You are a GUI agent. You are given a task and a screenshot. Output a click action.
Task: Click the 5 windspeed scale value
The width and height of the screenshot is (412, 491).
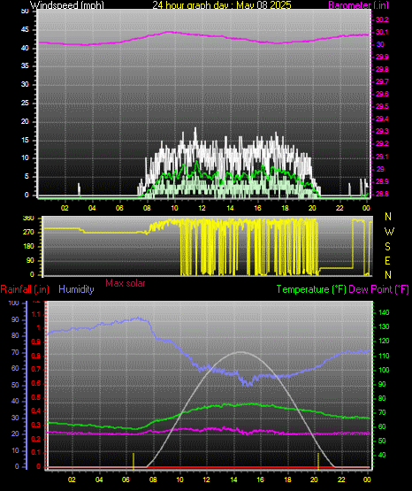(x=27, y=177)
